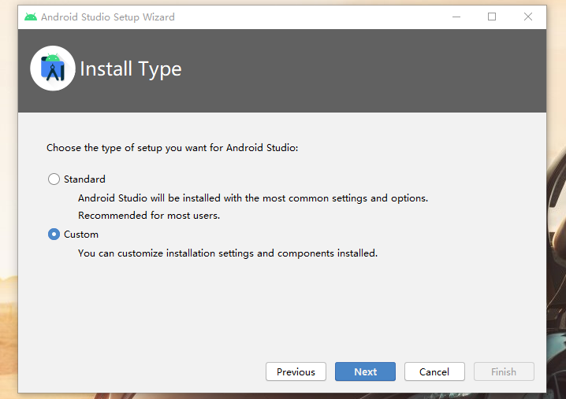
Task: Minimize the Setup Wizard window
Action: point(456,17)
